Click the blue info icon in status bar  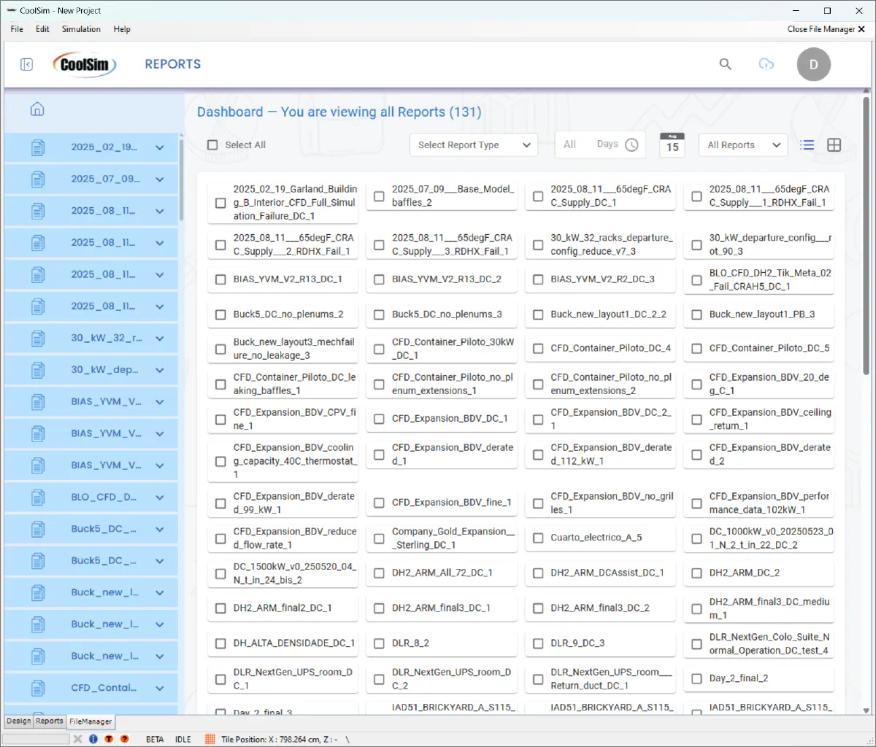pyautogui.click(x=93, y=739)
